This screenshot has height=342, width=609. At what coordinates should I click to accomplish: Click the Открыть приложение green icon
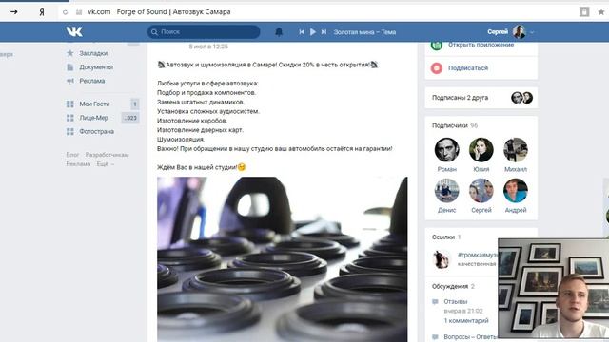coord(437,45)
